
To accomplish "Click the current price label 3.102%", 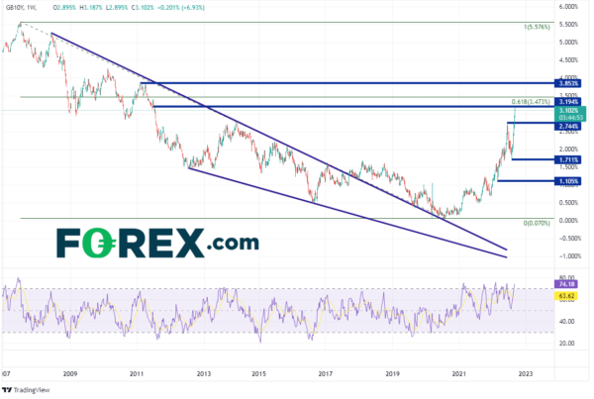I will point(568,110).
